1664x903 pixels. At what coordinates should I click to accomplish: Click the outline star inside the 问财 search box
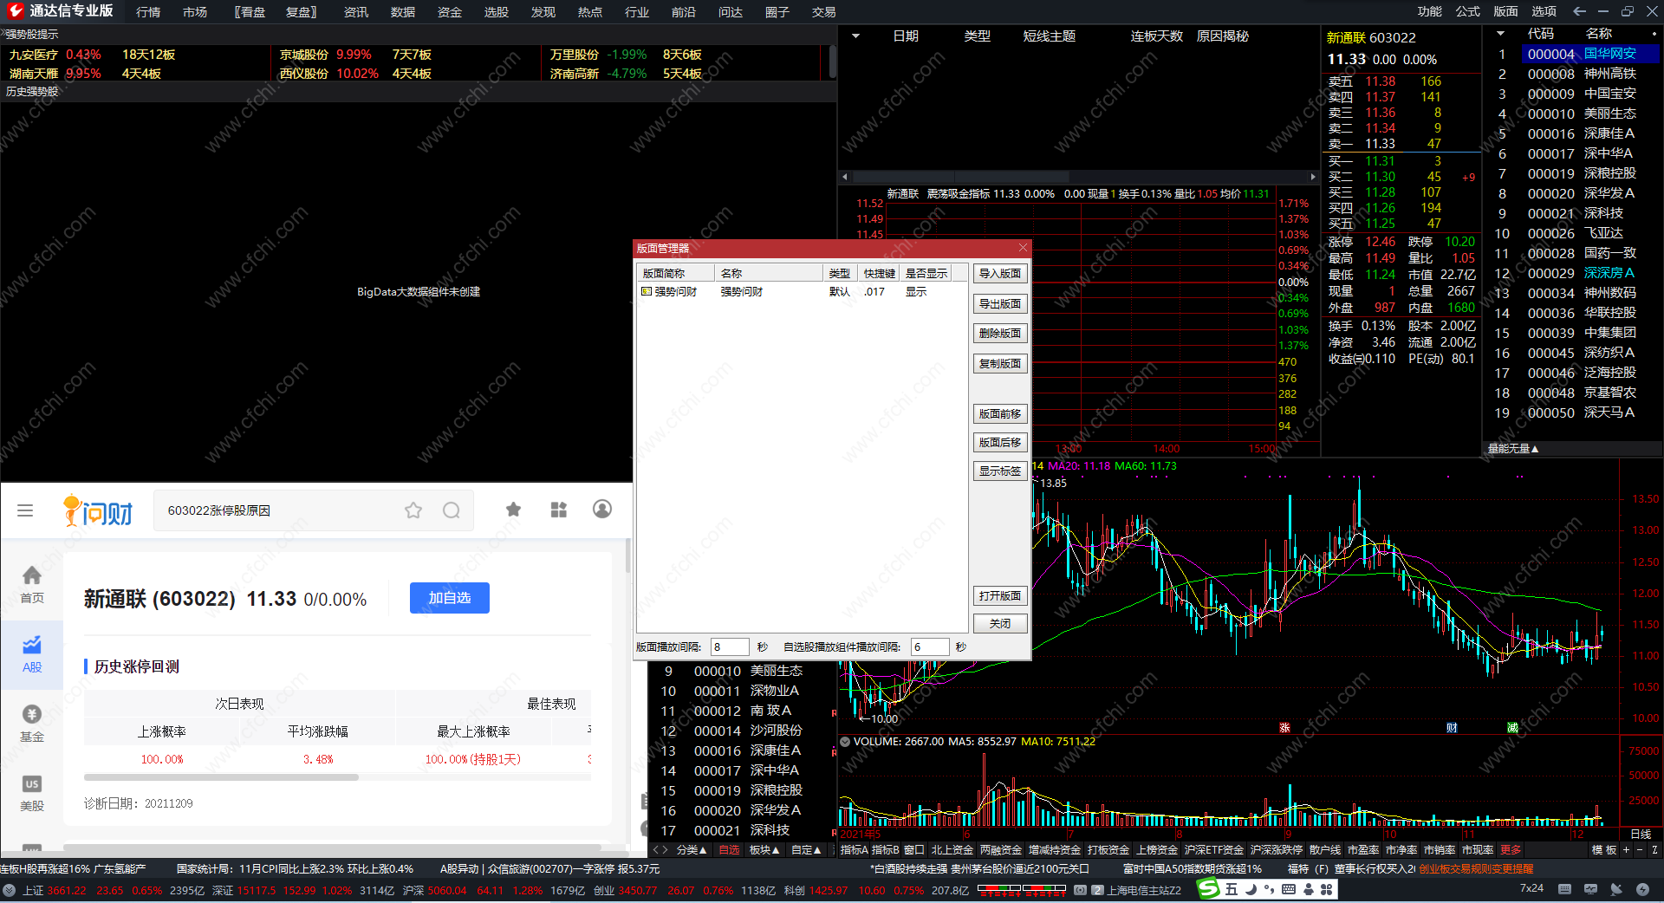[413, 510]
